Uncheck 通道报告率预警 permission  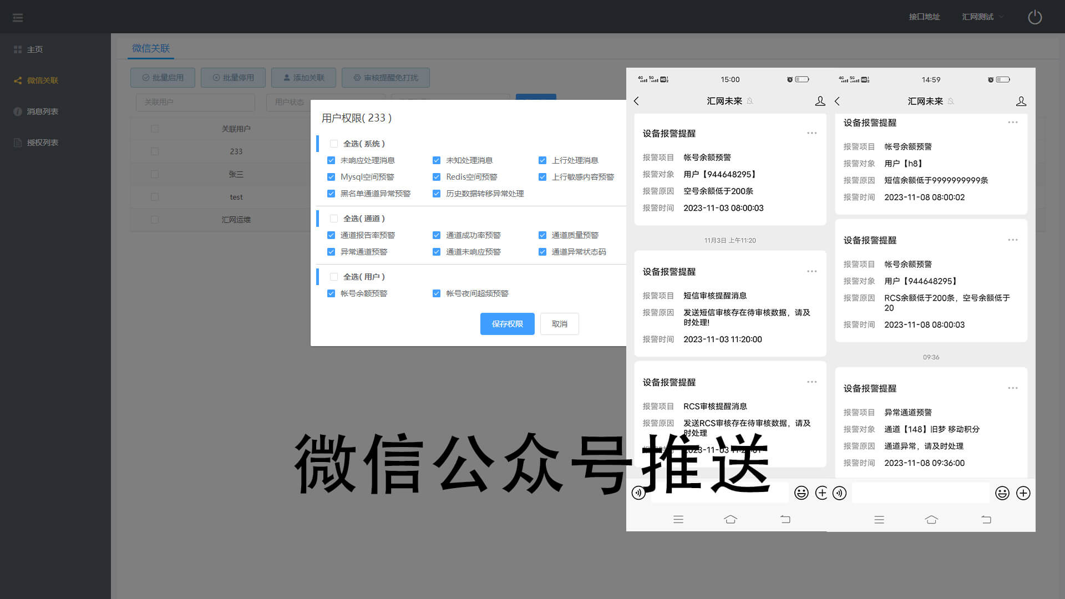click(x=331, y=235)
